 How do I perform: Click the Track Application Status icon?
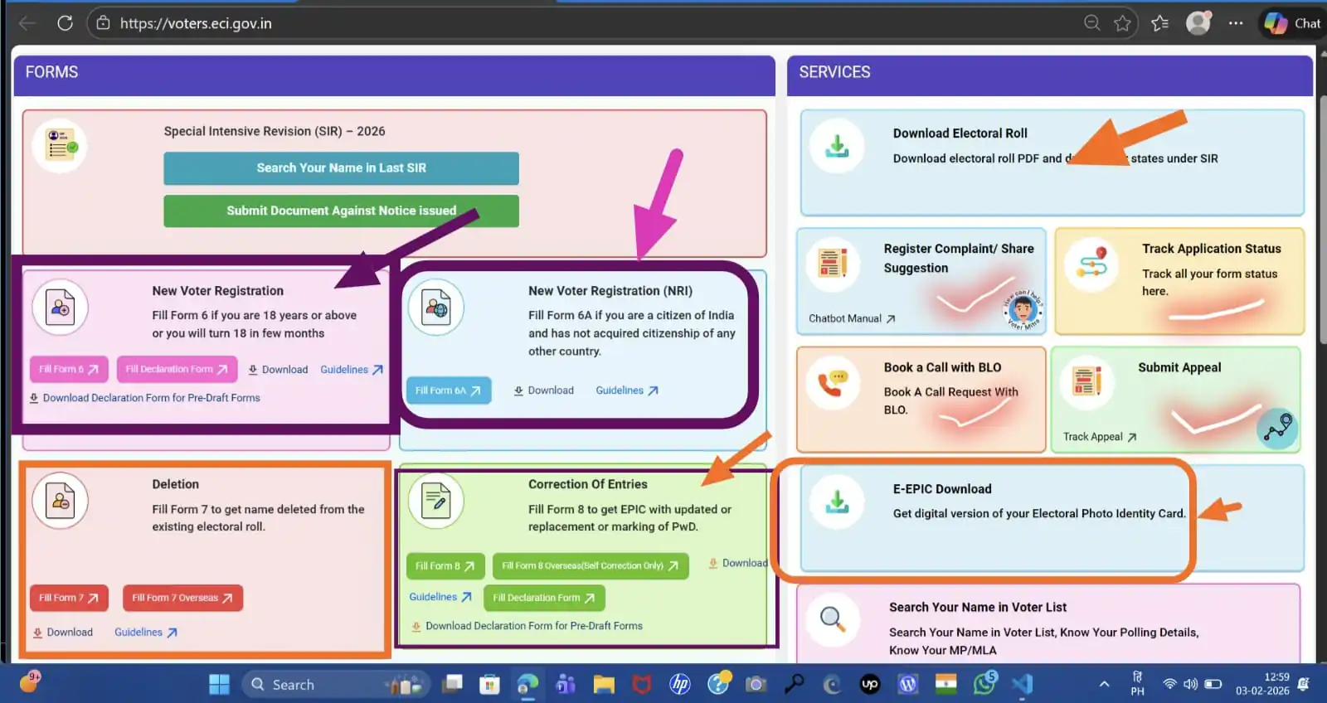[x=1091, y=264]
